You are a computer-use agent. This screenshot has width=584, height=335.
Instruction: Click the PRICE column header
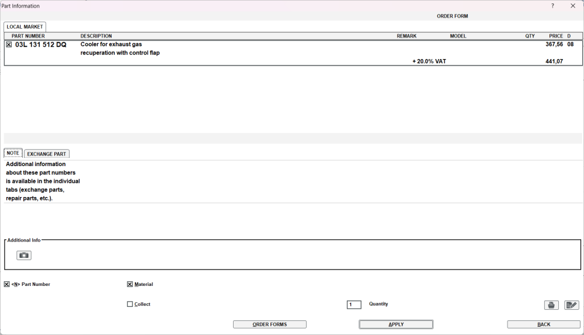click(556, 36)
